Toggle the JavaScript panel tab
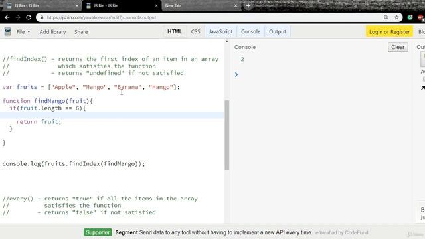Image resolution: width=425 pixels, height=239 pixels. [x=220, y=31]
